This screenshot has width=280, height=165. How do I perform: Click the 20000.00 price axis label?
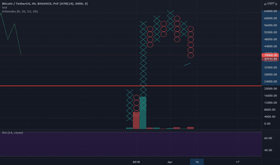[x=270, y=88]
